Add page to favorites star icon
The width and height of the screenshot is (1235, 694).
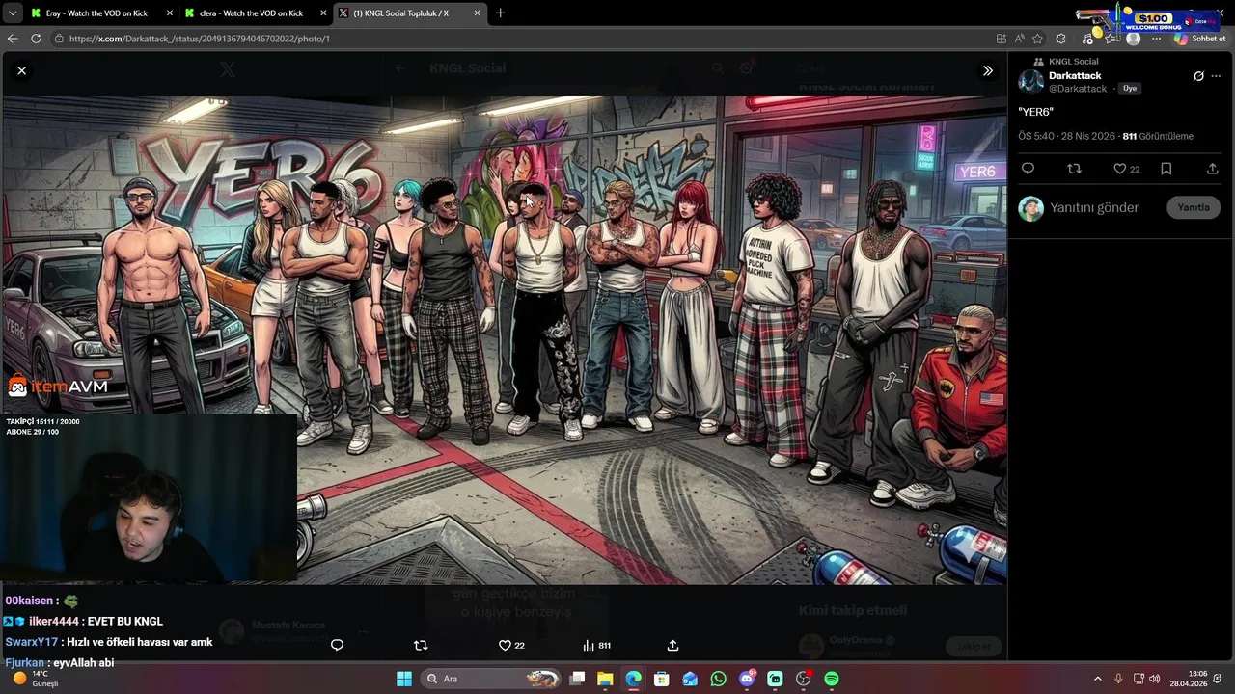(x=1037, y=39)
